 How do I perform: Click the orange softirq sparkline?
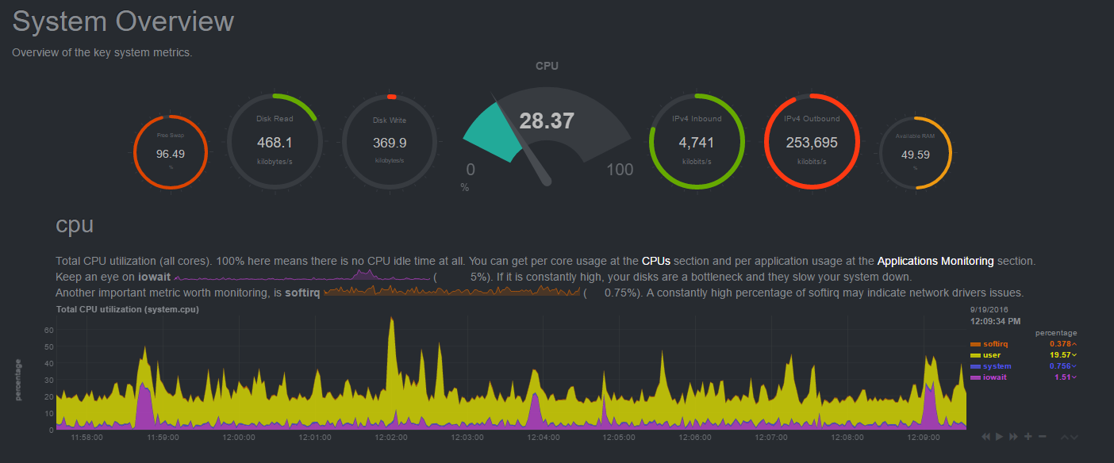(451, 291)
